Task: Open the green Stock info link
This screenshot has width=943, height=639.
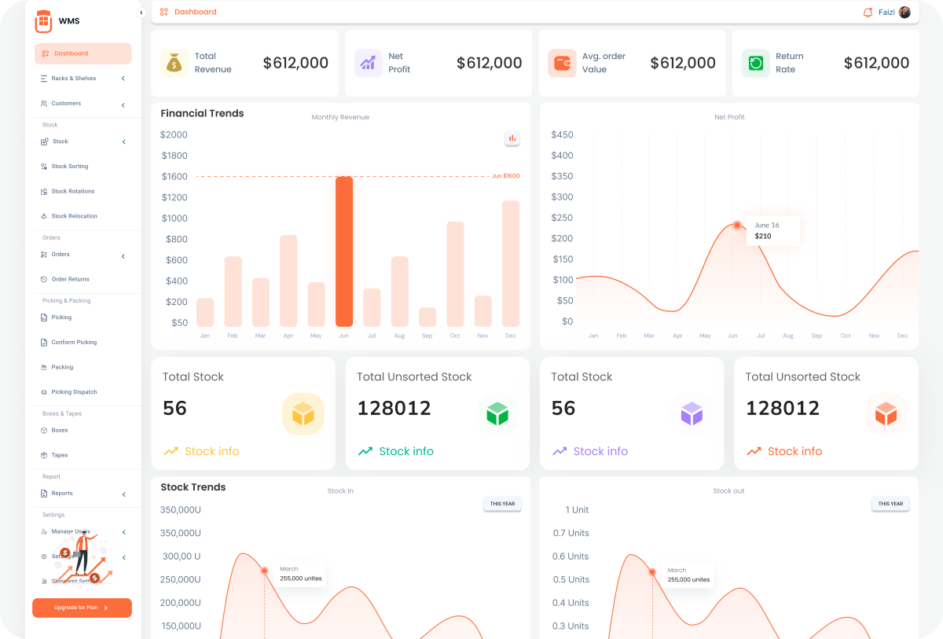Action: click(405, 451)
